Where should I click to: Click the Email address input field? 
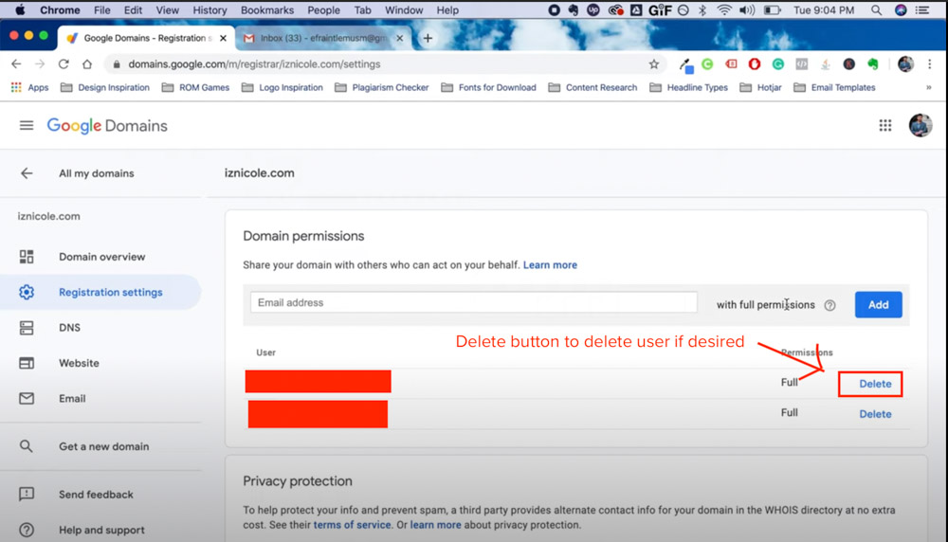473,302
